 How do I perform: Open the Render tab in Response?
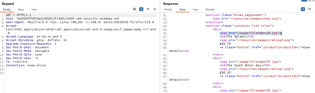click(210, 10)
